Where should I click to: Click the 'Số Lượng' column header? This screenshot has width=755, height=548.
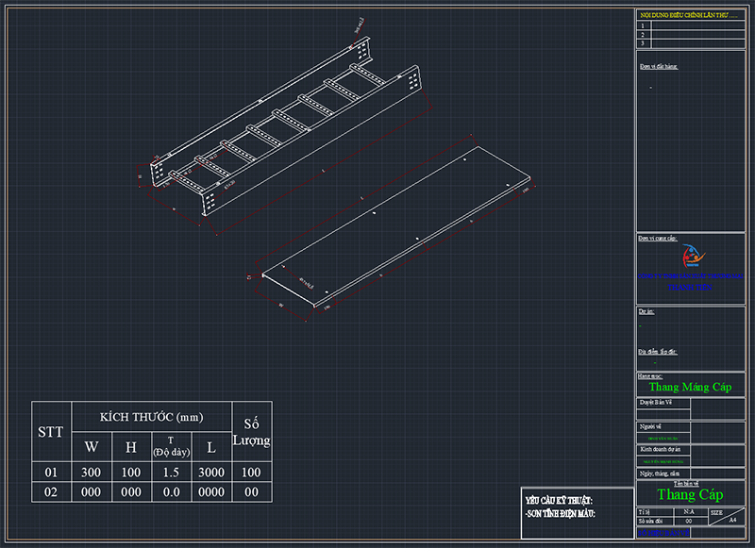point(251,432)
